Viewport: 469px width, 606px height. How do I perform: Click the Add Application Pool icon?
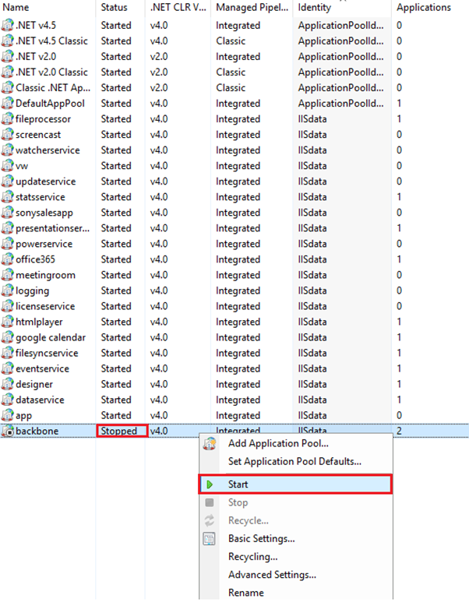pyautogui.click(x=210, y=443)
